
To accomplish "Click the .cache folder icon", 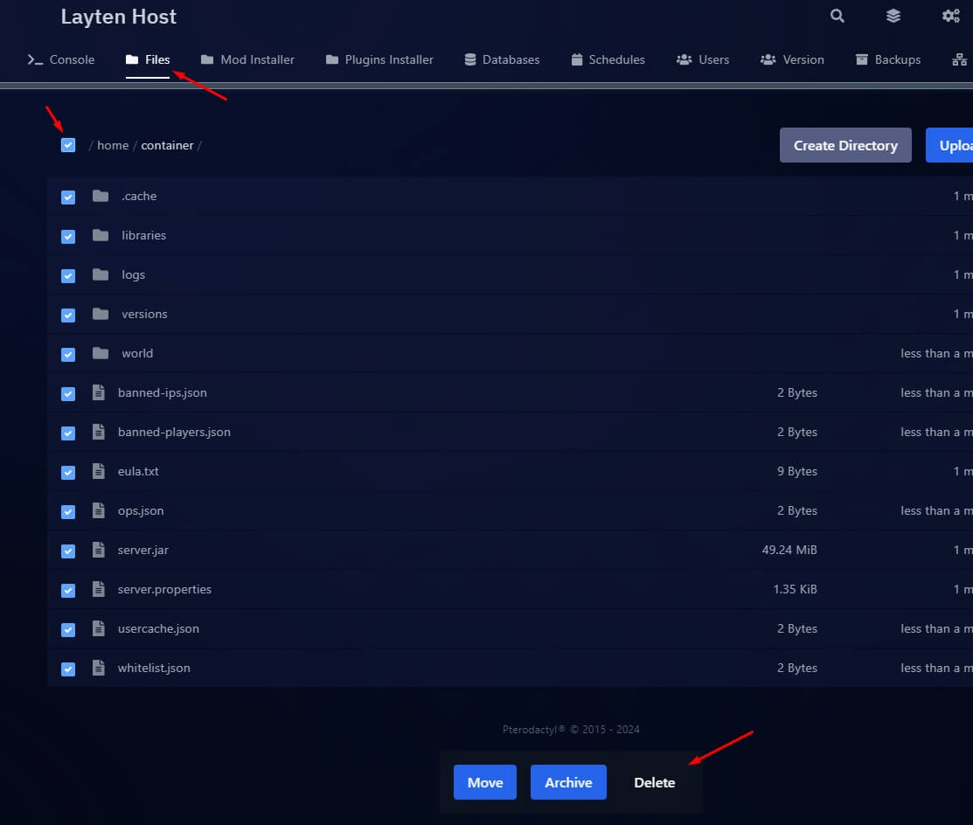I will tap(101, 196).
